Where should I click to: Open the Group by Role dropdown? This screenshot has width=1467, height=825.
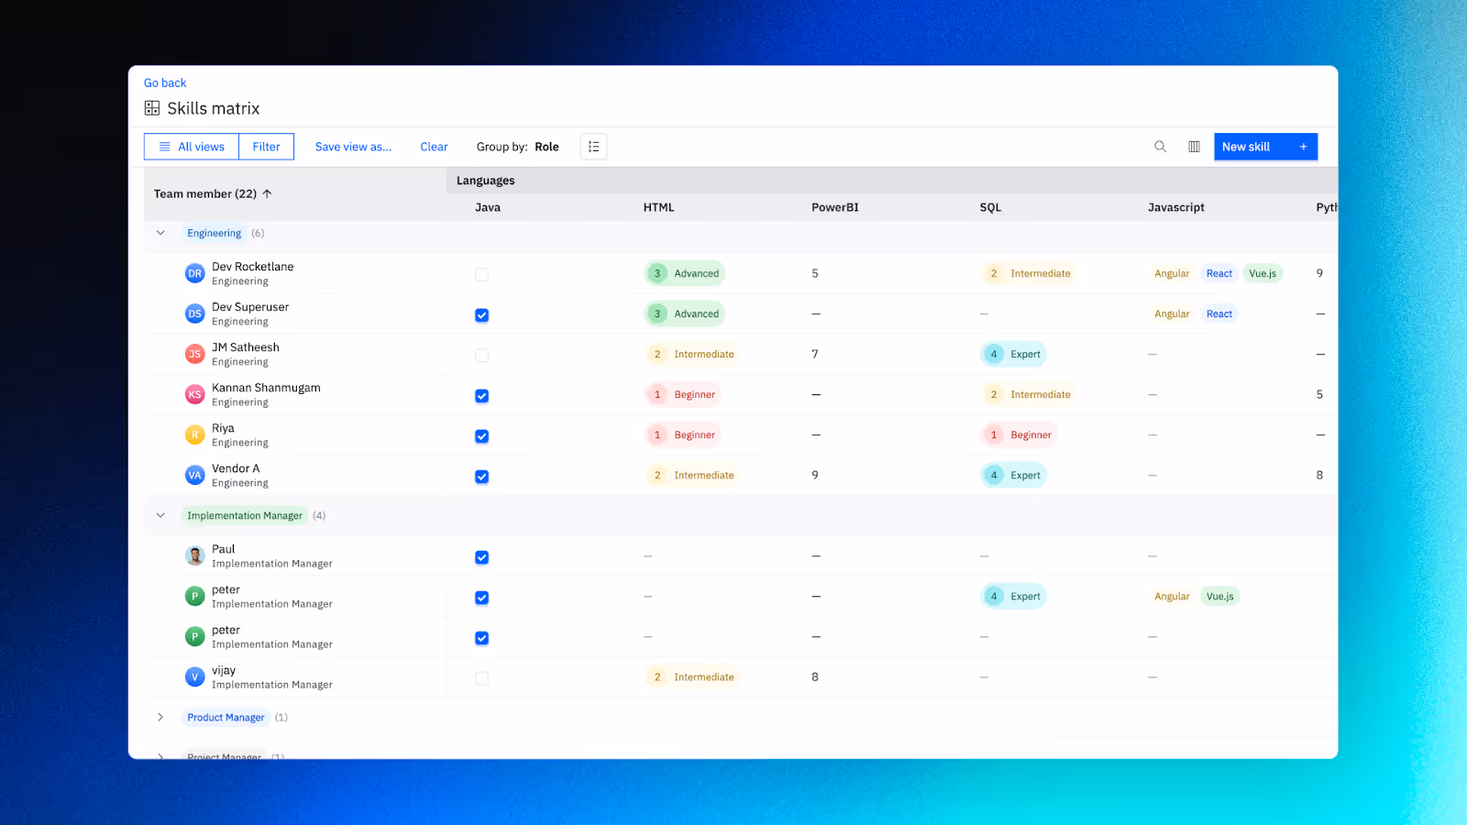point(517,147)
